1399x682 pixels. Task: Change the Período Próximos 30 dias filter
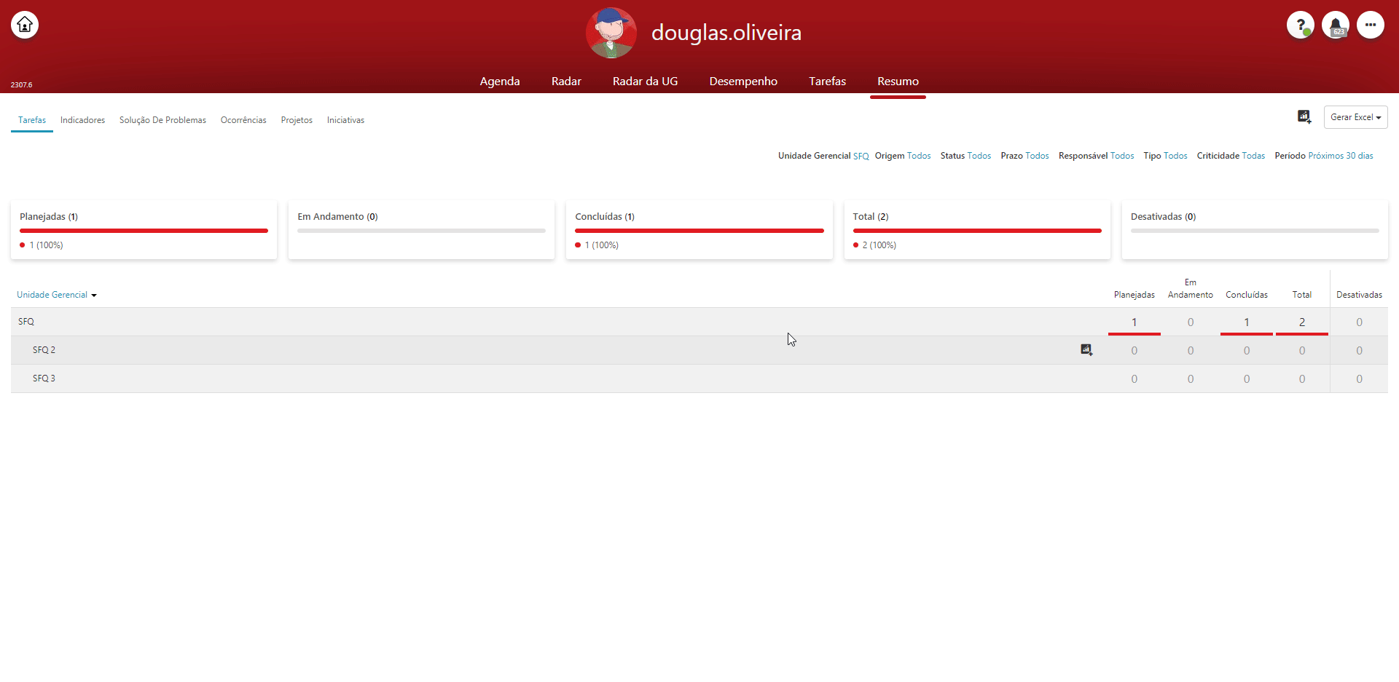point(1341,156)
